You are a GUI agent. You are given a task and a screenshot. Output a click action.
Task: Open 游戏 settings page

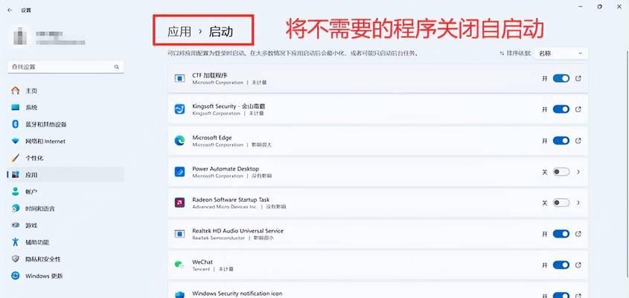[31, 226]
